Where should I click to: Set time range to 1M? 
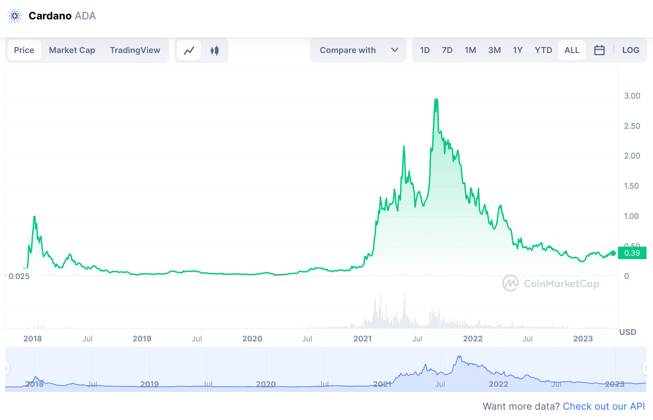470,50
